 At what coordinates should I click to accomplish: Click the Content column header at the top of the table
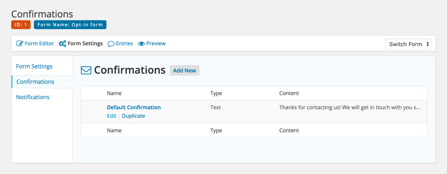click(x=289, y=93)
